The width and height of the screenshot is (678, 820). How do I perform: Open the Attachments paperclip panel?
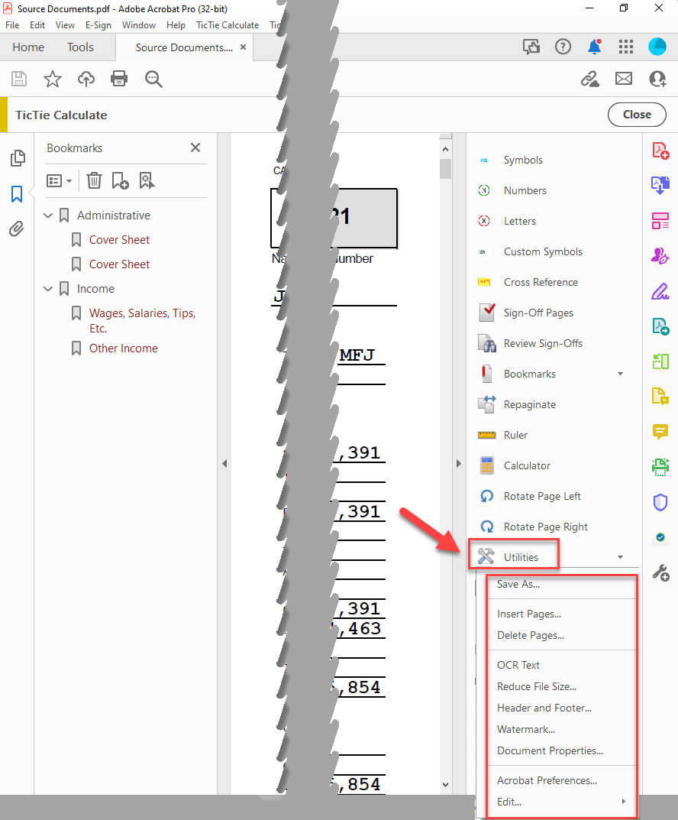[16, 229]
